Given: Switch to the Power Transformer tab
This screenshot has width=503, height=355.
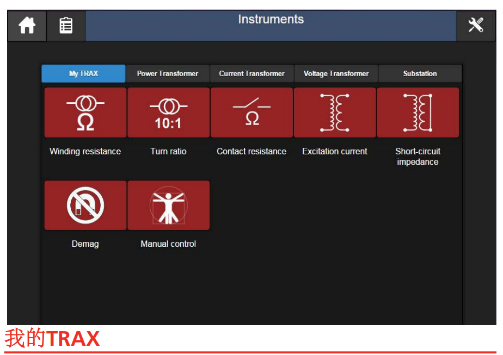Looking at the screenshot, I should coord(168,73).
